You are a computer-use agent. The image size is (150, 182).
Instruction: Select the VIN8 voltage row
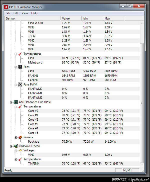click(83, 49)
